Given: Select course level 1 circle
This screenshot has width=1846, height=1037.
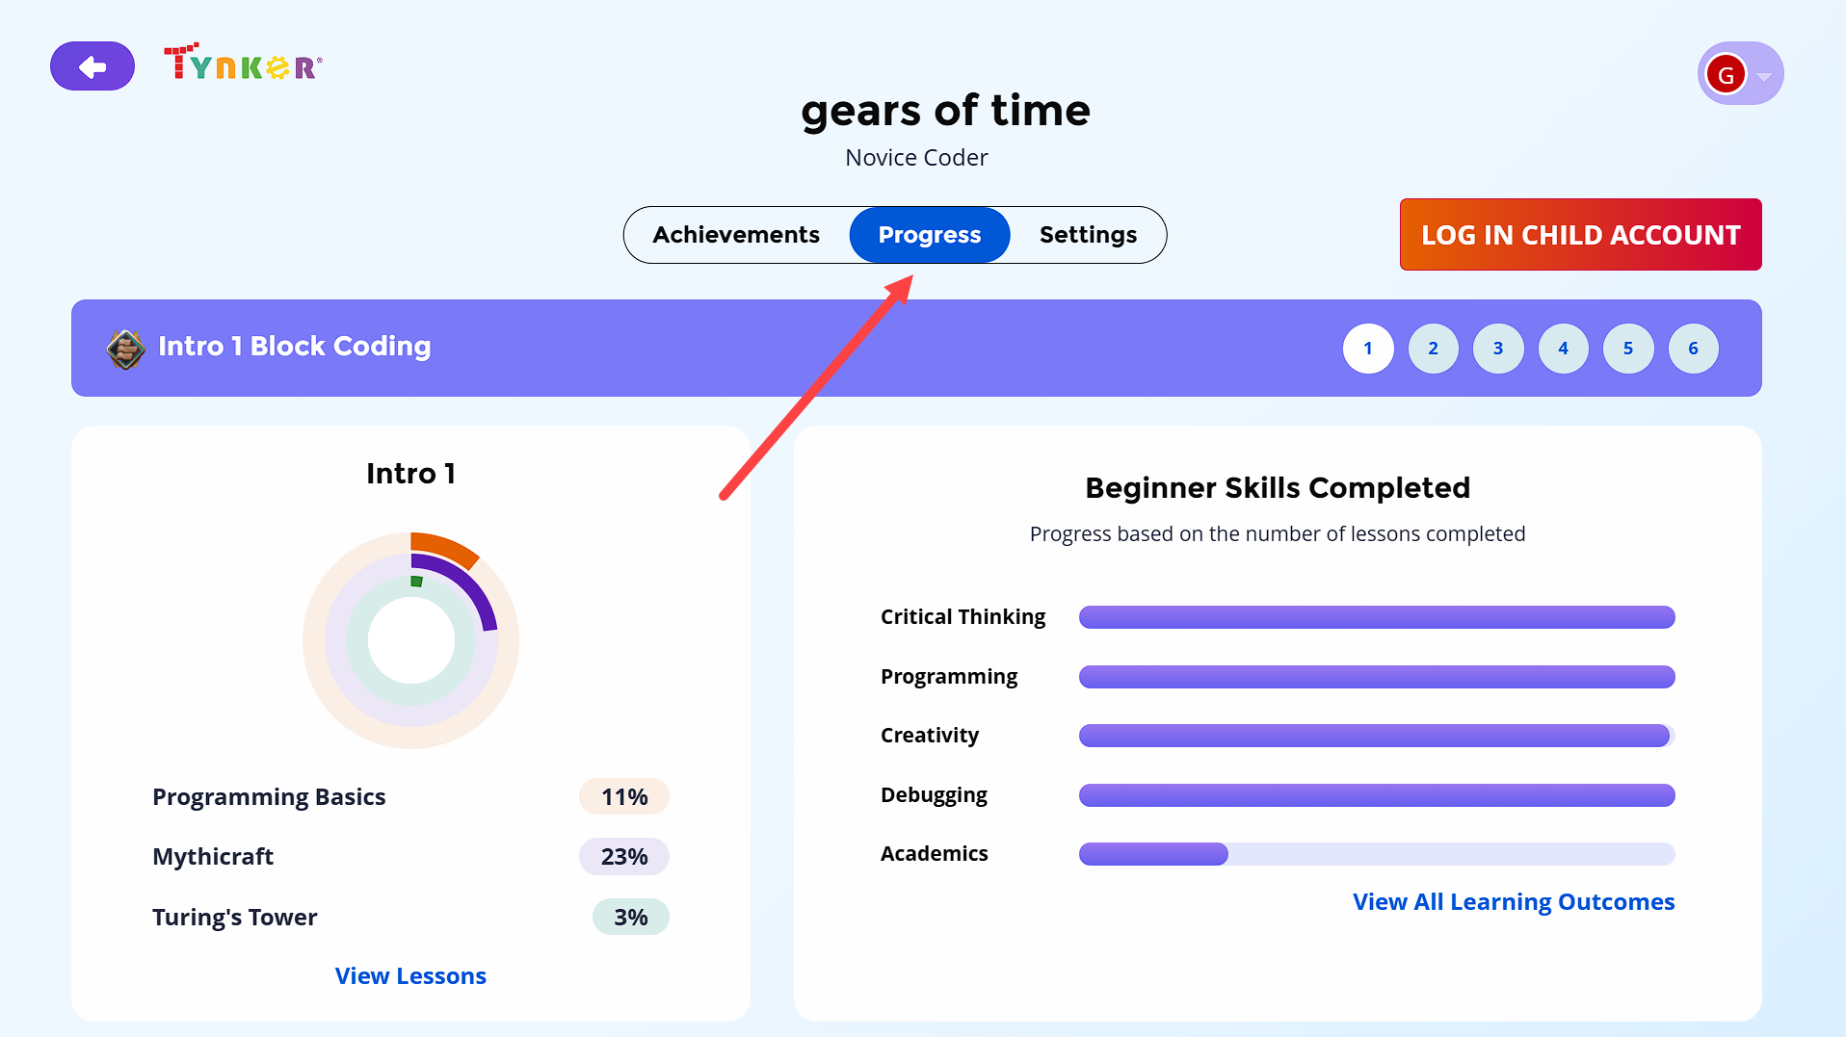Looking at the screenshot, I should tap(1368, 349).
